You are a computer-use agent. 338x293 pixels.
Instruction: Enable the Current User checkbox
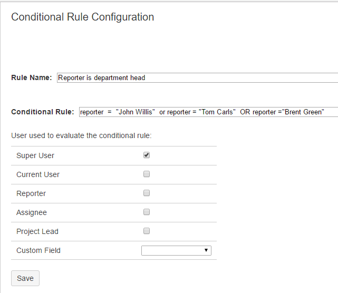147,174
